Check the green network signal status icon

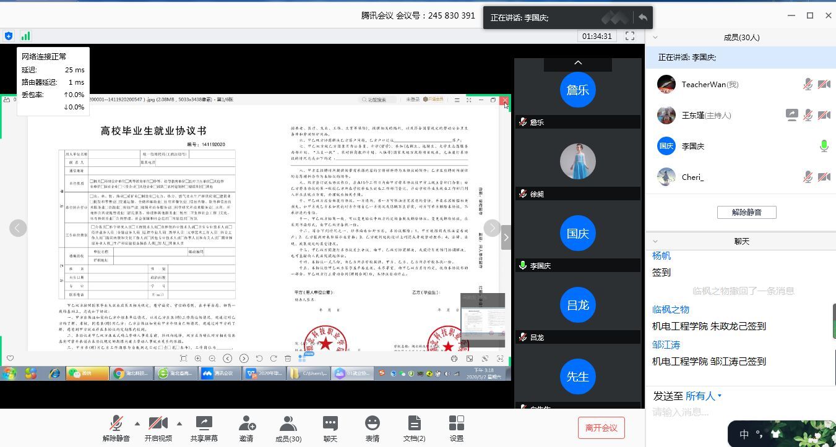point(25,36)
